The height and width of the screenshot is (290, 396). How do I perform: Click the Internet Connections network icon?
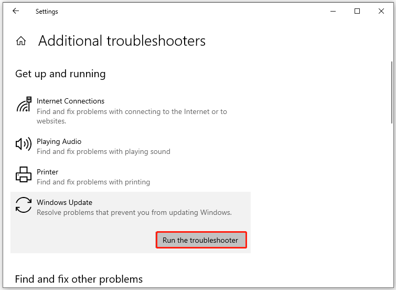[x=24, y=104]
